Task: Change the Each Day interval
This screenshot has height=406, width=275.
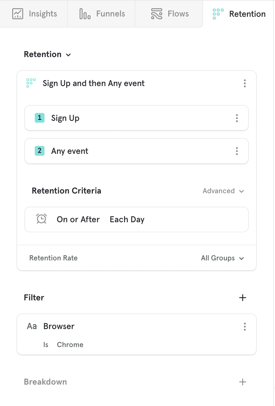Action: pyautogui.click(x=127, y=219)
